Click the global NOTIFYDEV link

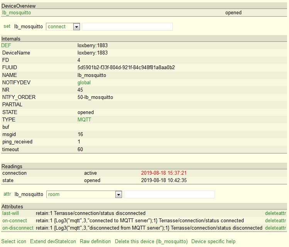(x=84, y=82)
